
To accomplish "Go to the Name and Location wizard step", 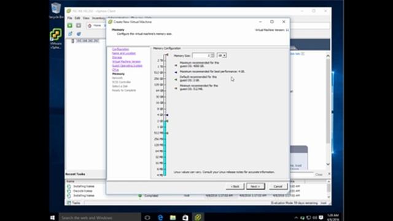I will pos(124,53).
